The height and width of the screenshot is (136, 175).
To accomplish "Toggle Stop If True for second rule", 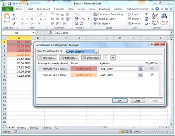I will [152, 75].
